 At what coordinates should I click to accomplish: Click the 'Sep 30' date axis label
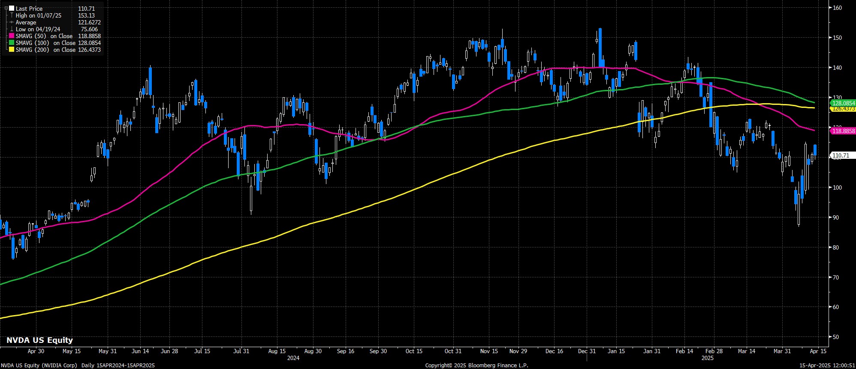378,351
